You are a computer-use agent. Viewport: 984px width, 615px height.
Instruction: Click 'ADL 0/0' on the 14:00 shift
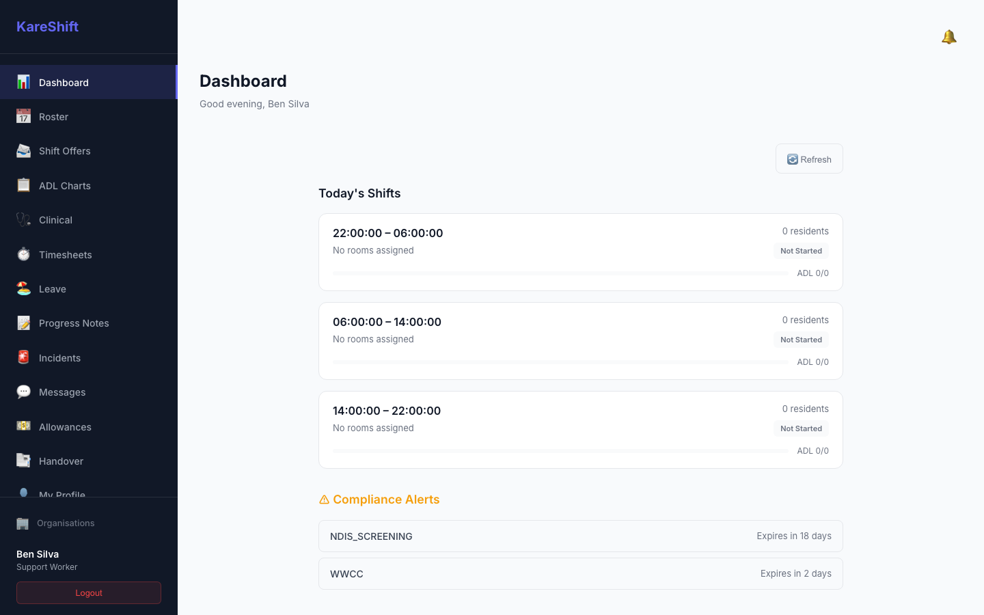[813, 451]
